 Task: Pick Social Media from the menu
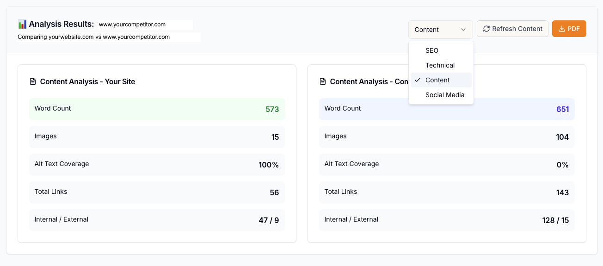[x=444, y=95]
